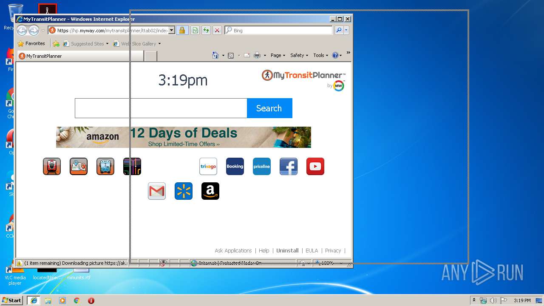The height and width of the screenshot is (306, 544).
Task: Open File Explorer from the taskbar
Action: pyautogui.click(x=48, y=300)
